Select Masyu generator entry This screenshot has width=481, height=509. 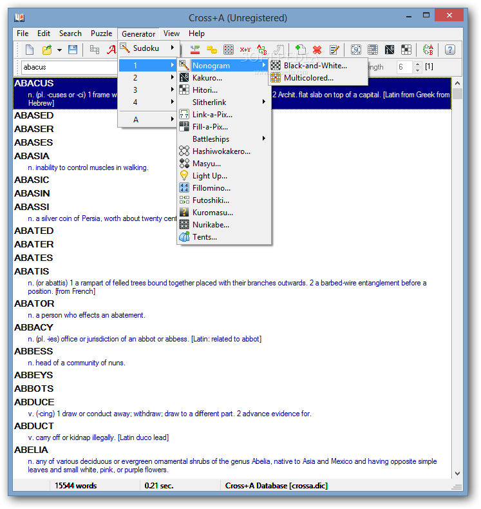(x=224, y=164)
